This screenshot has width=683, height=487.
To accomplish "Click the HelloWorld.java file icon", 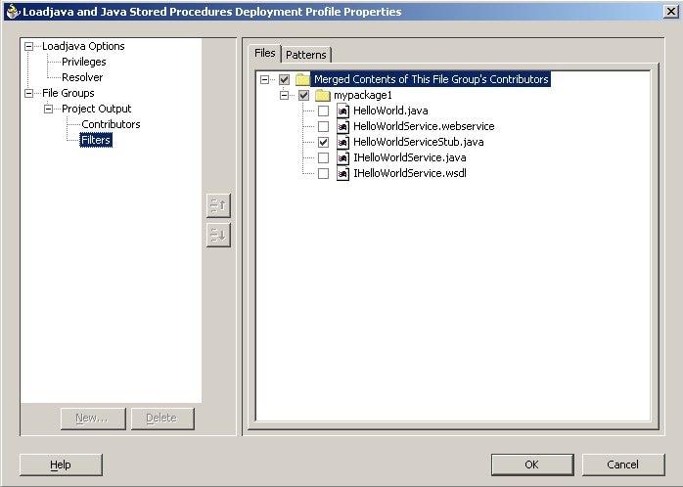I will (x=342, y=111).
